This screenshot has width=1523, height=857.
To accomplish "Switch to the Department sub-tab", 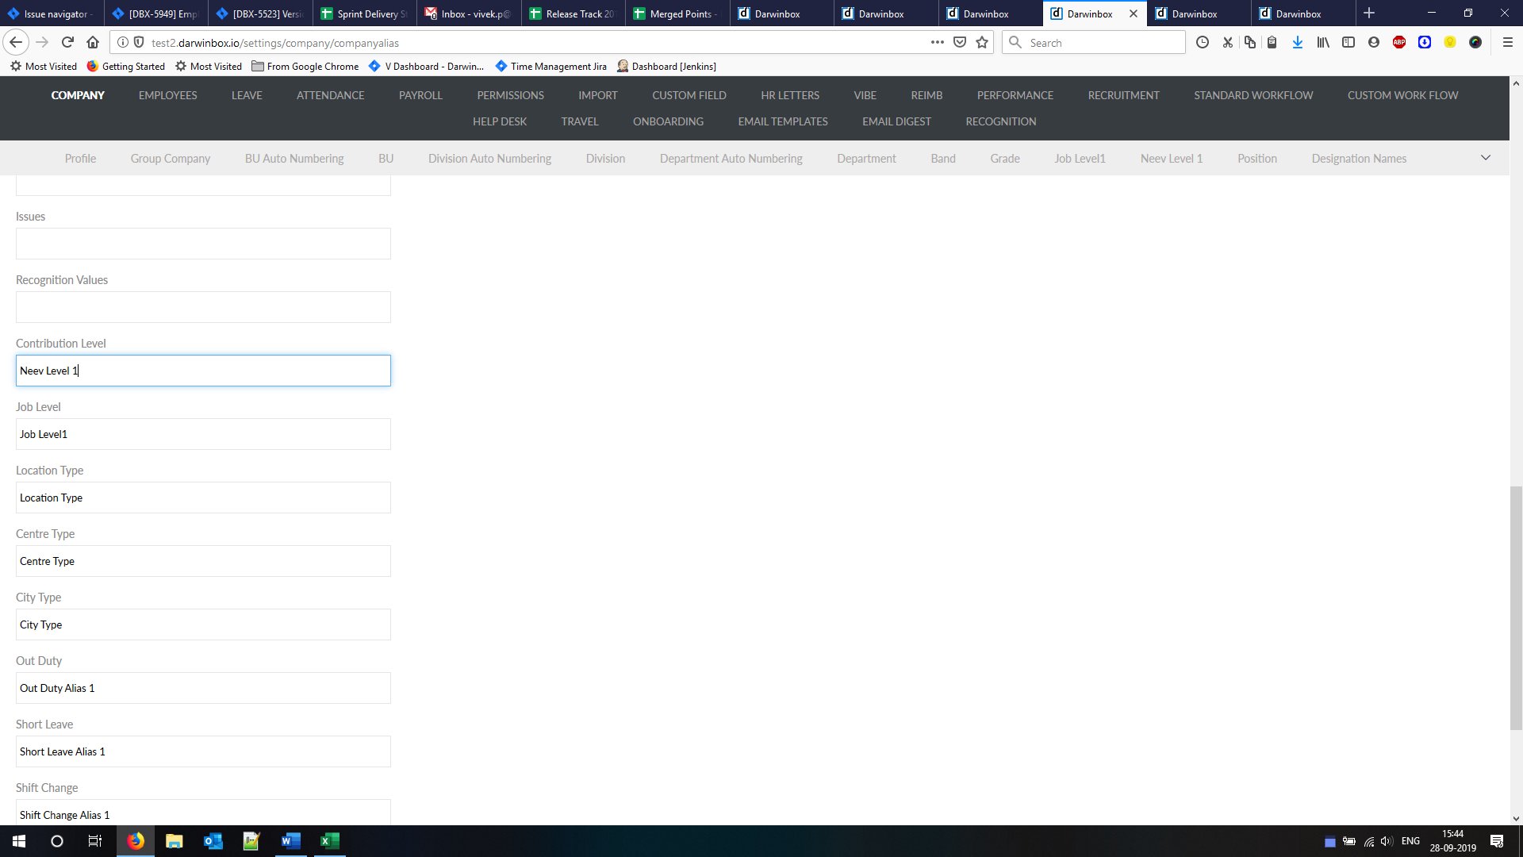I will coord(866,159).
